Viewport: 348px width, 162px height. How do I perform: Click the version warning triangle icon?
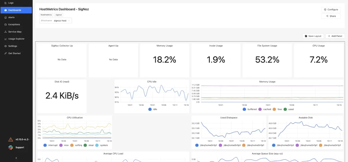[x=10, y=139]
